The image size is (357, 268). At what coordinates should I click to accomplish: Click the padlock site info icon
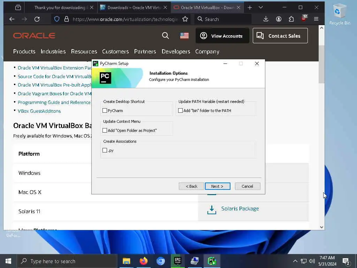point(67,19)
